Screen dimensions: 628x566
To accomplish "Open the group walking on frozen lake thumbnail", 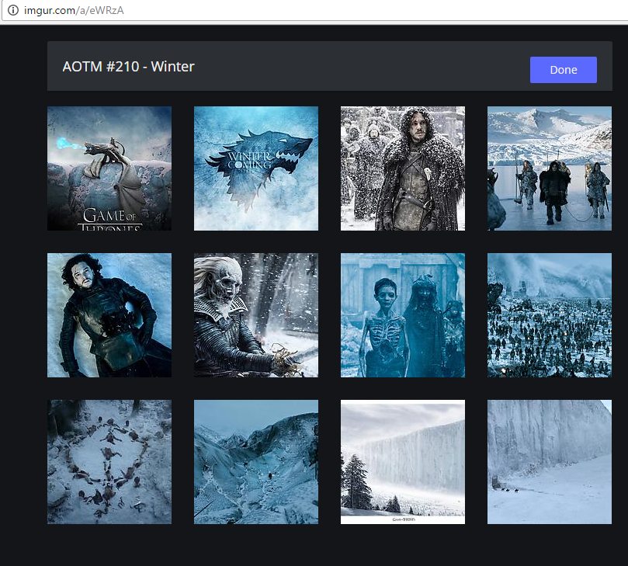I will [x=550, y=168].
